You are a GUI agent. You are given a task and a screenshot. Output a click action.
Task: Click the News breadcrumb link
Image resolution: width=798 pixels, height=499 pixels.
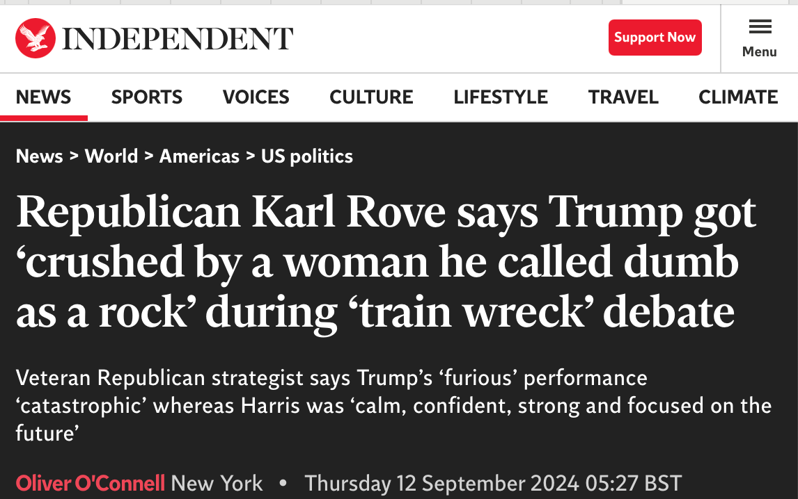click(x=39, y=156)
